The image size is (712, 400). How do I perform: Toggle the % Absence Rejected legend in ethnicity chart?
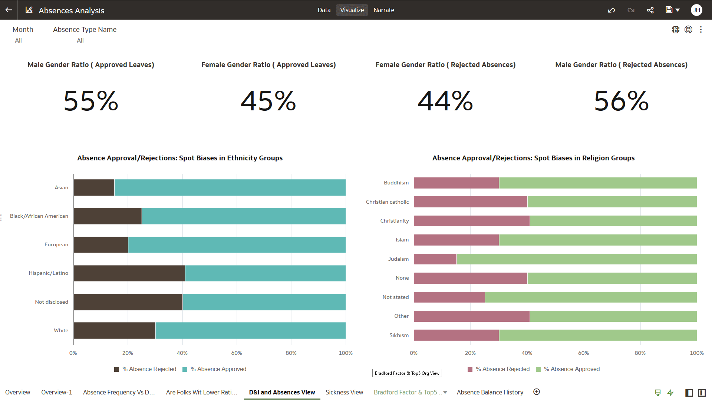pyautogui.click(x=145, y=369)
